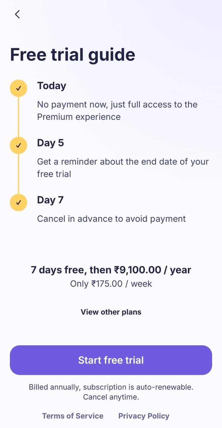Select the Day 7 step title
The width and height of the screenshot is (222, 428).
pos(50,200)
